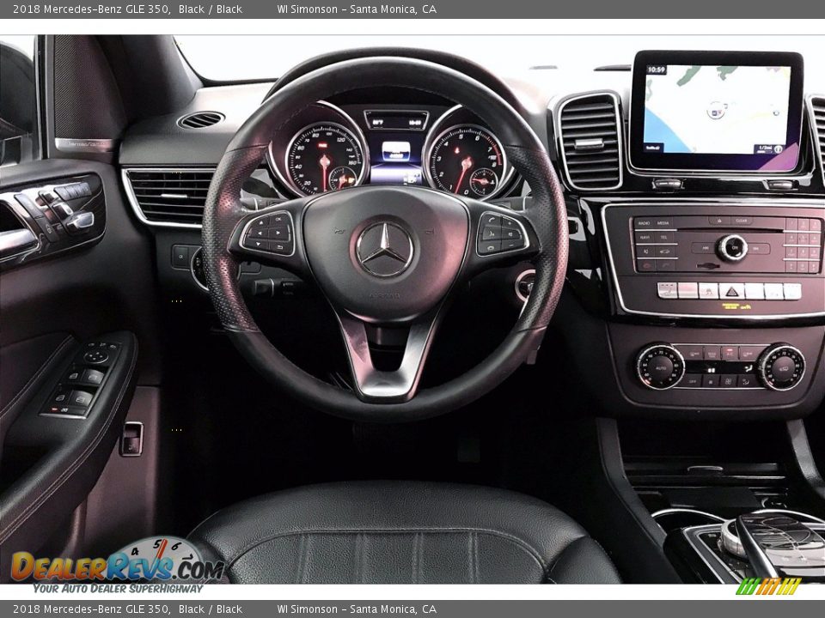The width and height of the screenshot is (825, 618).
Task: Click the round vent on the dashboard top
Action: tap(201, 120)
